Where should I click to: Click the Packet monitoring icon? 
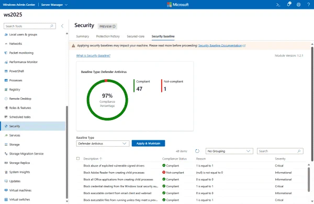6,53
